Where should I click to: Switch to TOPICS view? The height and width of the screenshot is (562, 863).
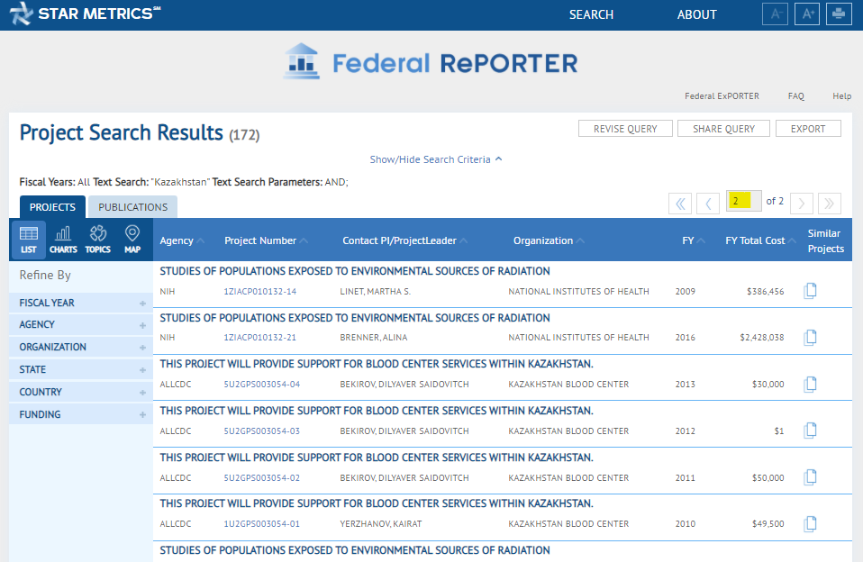coord(98,240)
